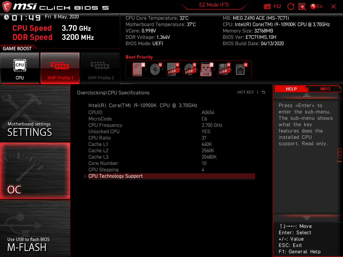Viewport: 343px width, 257px height.
Task: Change the language with the En globe icon
Action: pyautogui.click(x=316, y=7)
